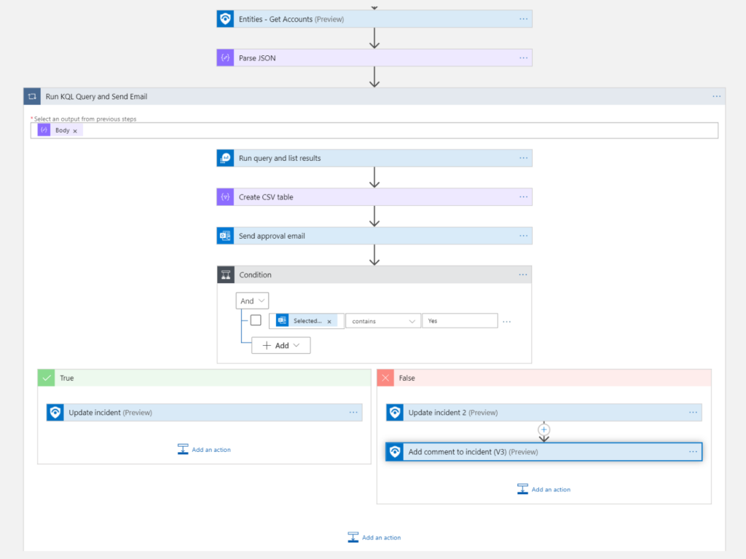Click the Create CSV table icon
Viewport: 746px width, 559px height.
click(225, 197)
